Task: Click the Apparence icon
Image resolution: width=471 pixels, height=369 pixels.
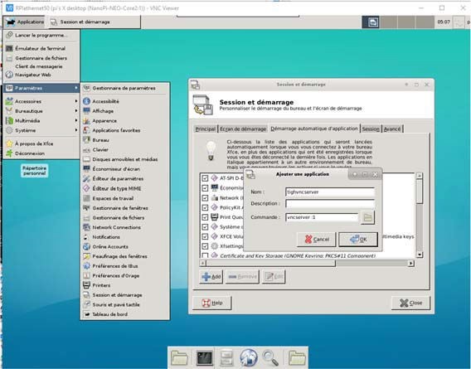Action: point(86,120)
